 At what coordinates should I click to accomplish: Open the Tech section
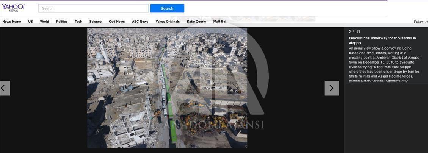coord(78,22)
